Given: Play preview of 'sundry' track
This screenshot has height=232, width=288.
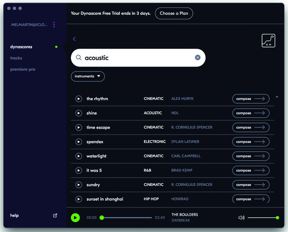Looking at the screenshot, I should coord(79,185).
